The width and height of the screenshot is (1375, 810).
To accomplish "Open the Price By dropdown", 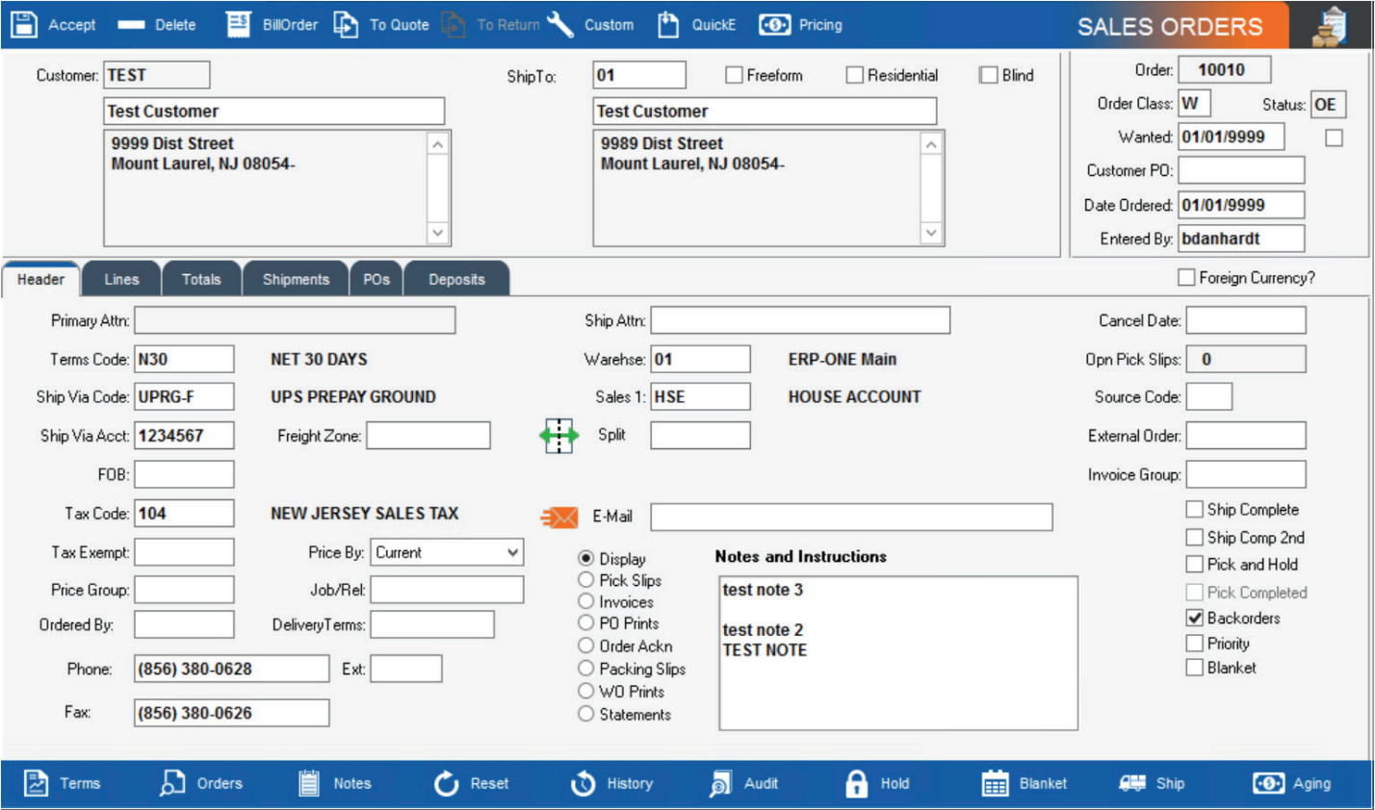I will [515, 552].
